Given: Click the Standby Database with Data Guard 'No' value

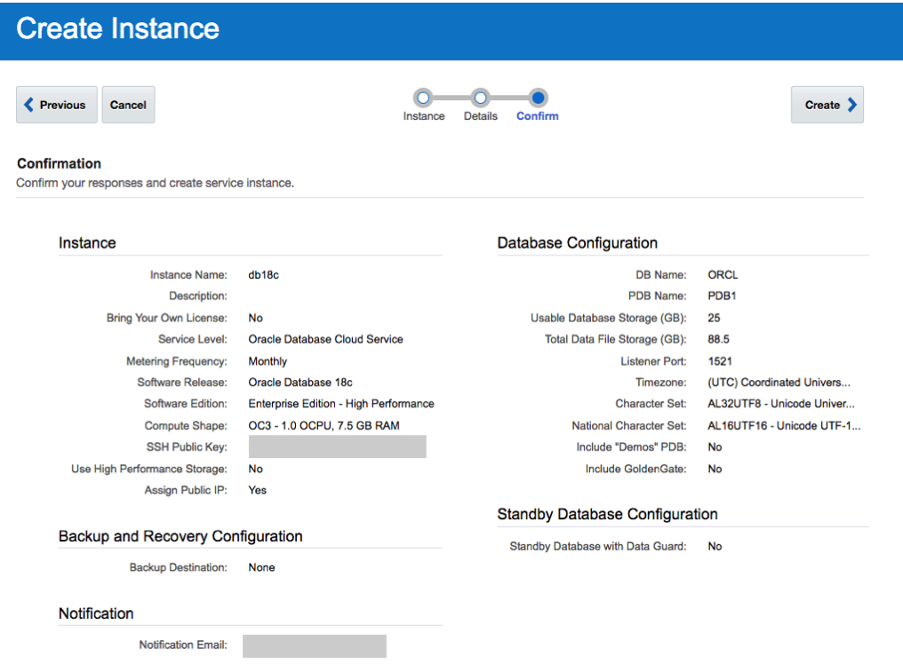Looking at the screenshot, I should (x=715, y=547).
